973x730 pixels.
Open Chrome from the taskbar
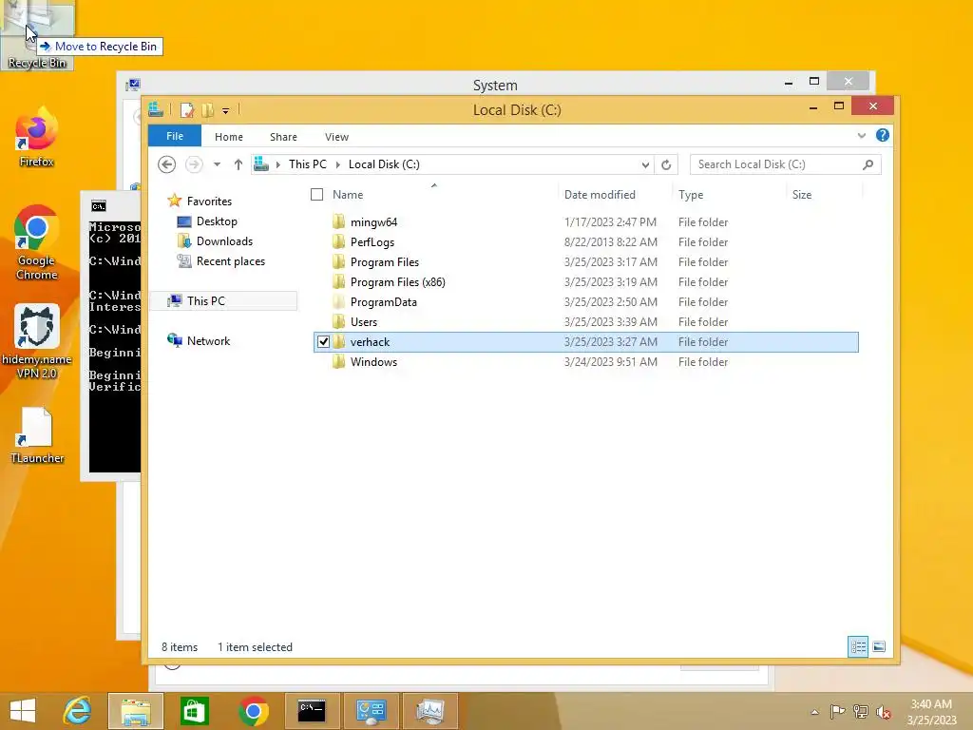[x=253, y=711]
